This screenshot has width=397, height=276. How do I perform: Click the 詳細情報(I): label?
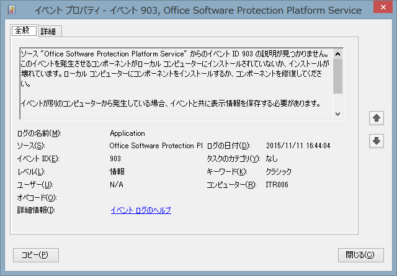click(x=36, y=210)
